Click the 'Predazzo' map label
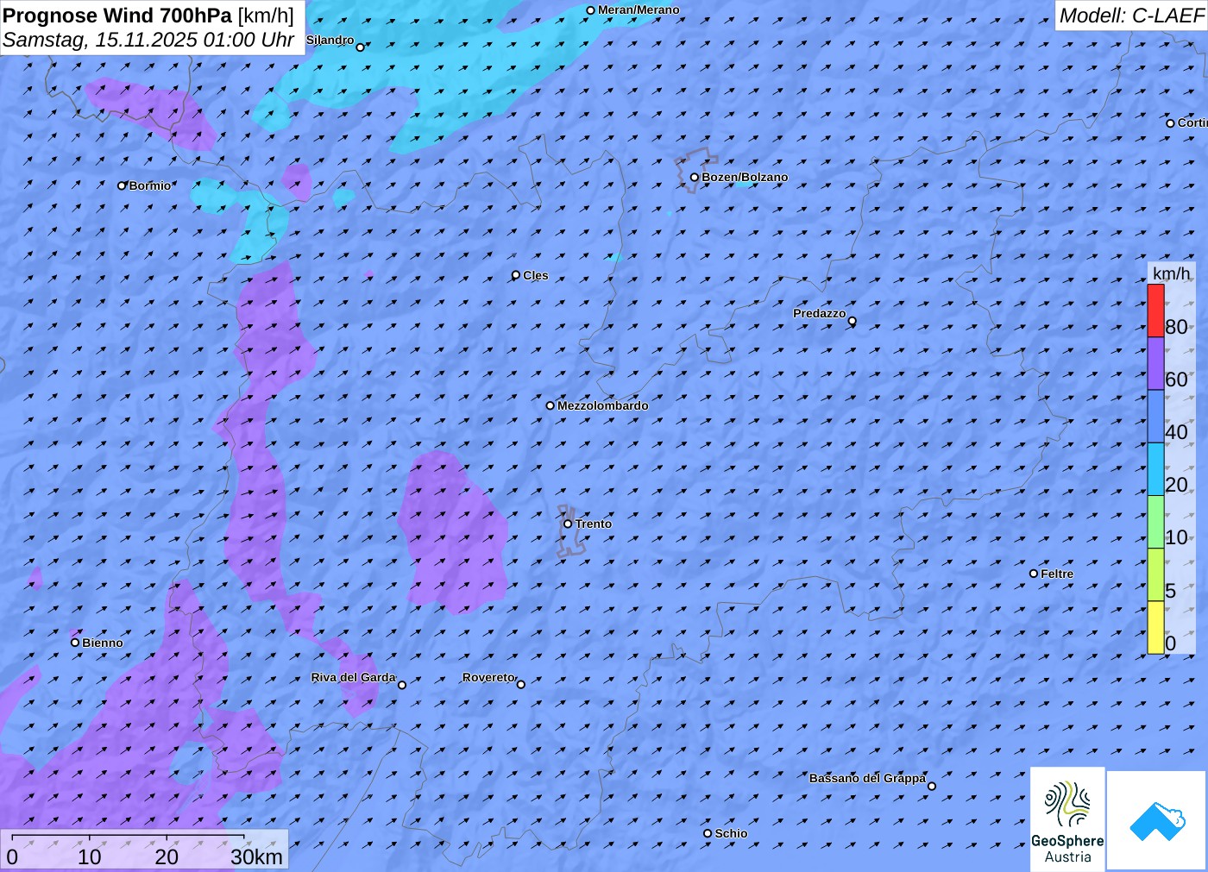This screenshot has height=872, width=1208. click(x=820, y=313)
